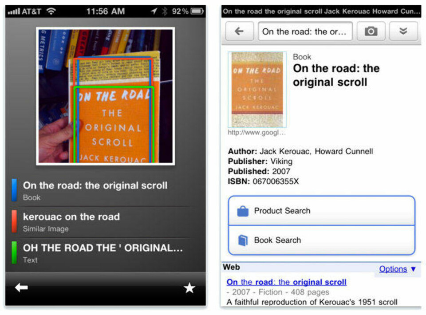Click the orange book cover thumbnail

pos(257,89)
